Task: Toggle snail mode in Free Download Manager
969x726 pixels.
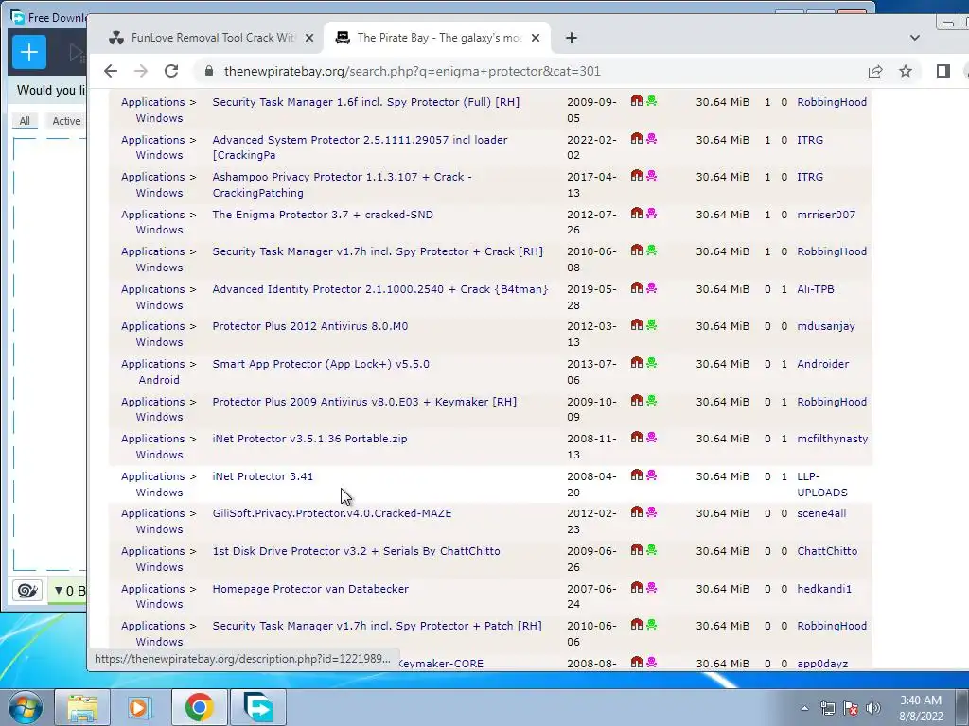Action: click(27, 591)
